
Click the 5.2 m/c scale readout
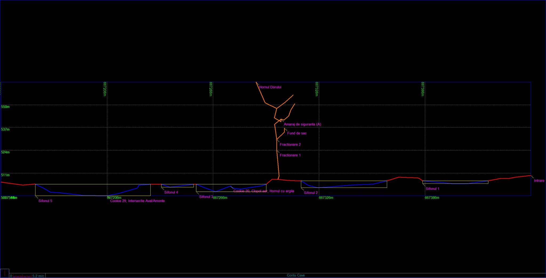(x=38, y=276)
